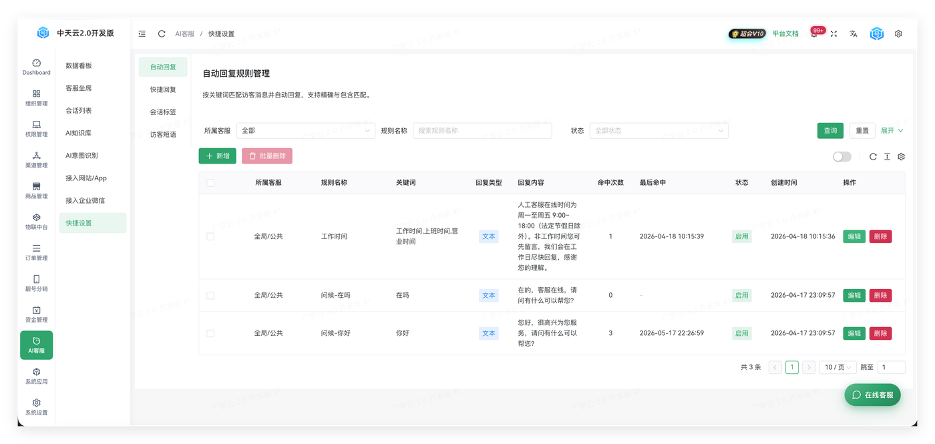
Task: Click 新增 to add a rule
Action: [x=218, y=156]
